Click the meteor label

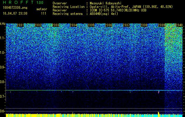pos(42,9)
